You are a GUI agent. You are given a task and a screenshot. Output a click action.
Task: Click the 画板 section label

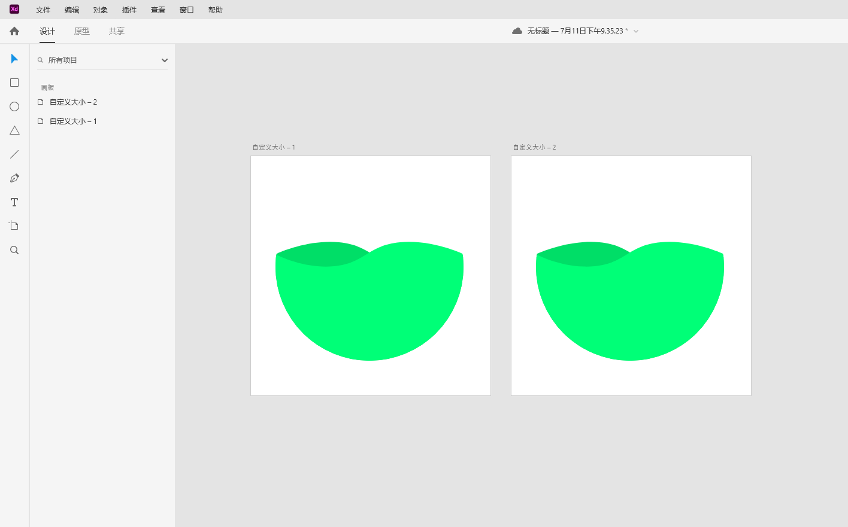(x=47, y=87)
